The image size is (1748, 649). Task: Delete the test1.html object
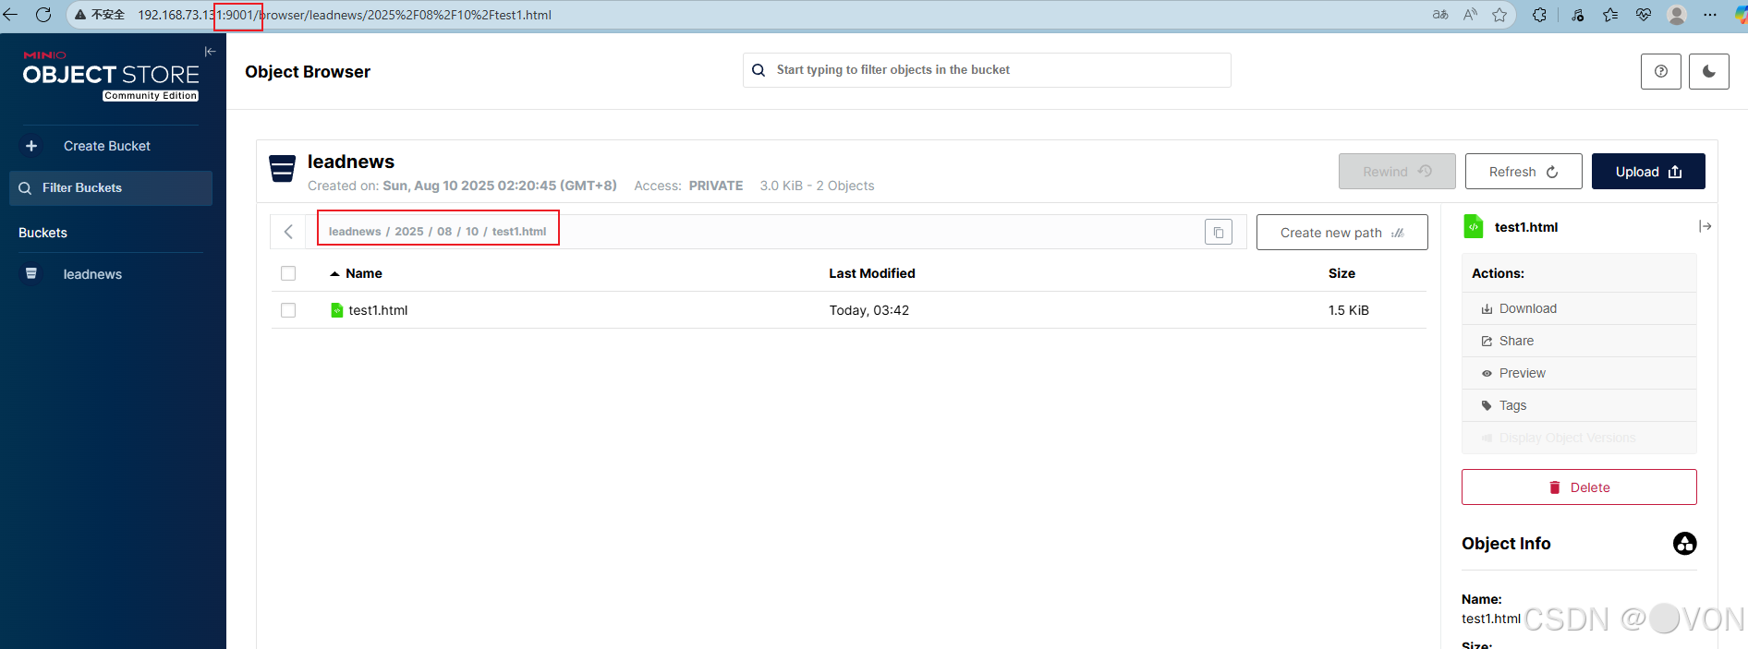tap(1579, 487)
